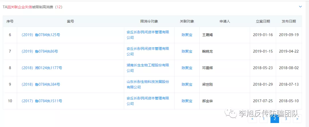
Task: Open case (2017)鲁0784执1511号
Action: [x=42, y=101]
